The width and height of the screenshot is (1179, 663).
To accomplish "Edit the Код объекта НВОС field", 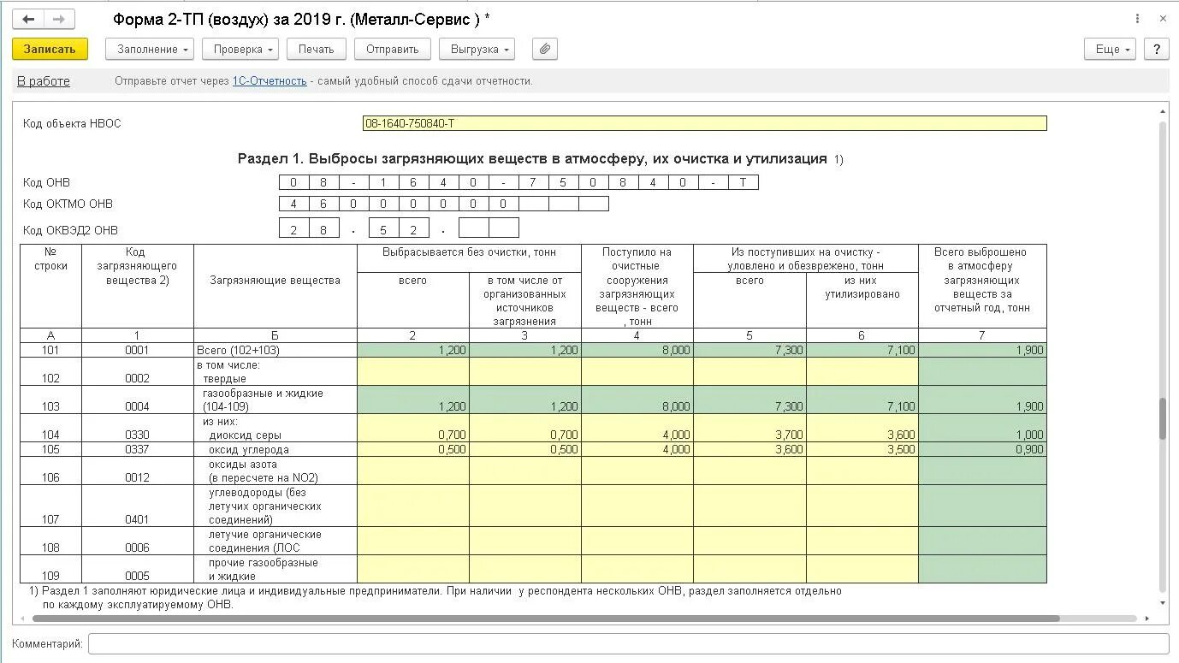I will pyautogui.click(x=704, y=123).
